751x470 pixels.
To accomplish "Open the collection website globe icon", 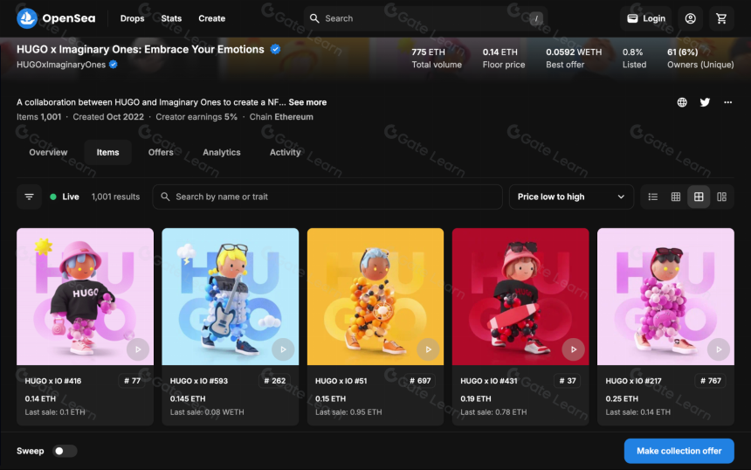I will [682, 102].
